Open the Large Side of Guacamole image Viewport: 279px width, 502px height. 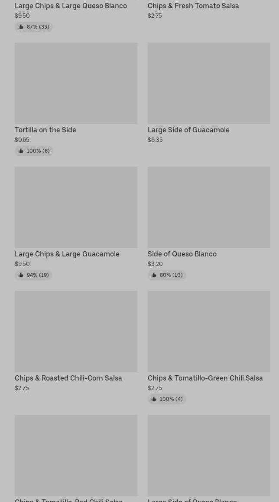pyautogui.click(x=209, y=83)
